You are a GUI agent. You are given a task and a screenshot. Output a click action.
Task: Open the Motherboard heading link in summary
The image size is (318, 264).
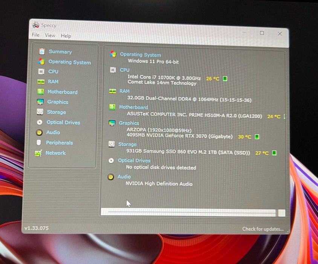tap(133, 107)
